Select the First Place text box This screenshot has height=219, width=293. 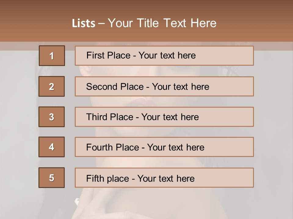tap(164, 56)
